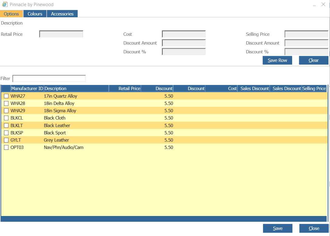Toggle the GYLT Grey Leather checkbox
Viewport: 330px width, 236px height.
coord(6,140)
